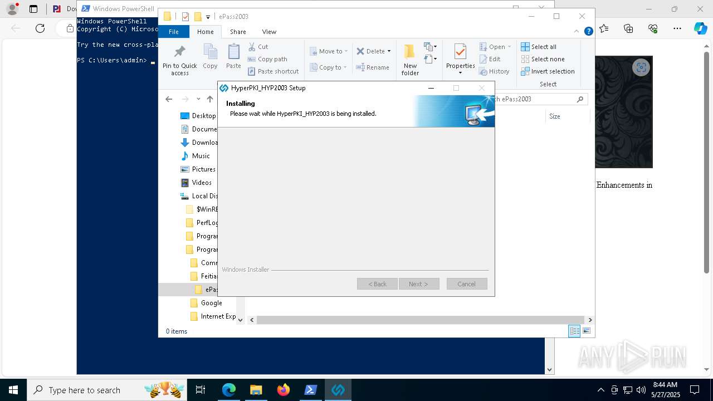
Task: Click Open in the ribbon
Action: click(x=495, y=47)
